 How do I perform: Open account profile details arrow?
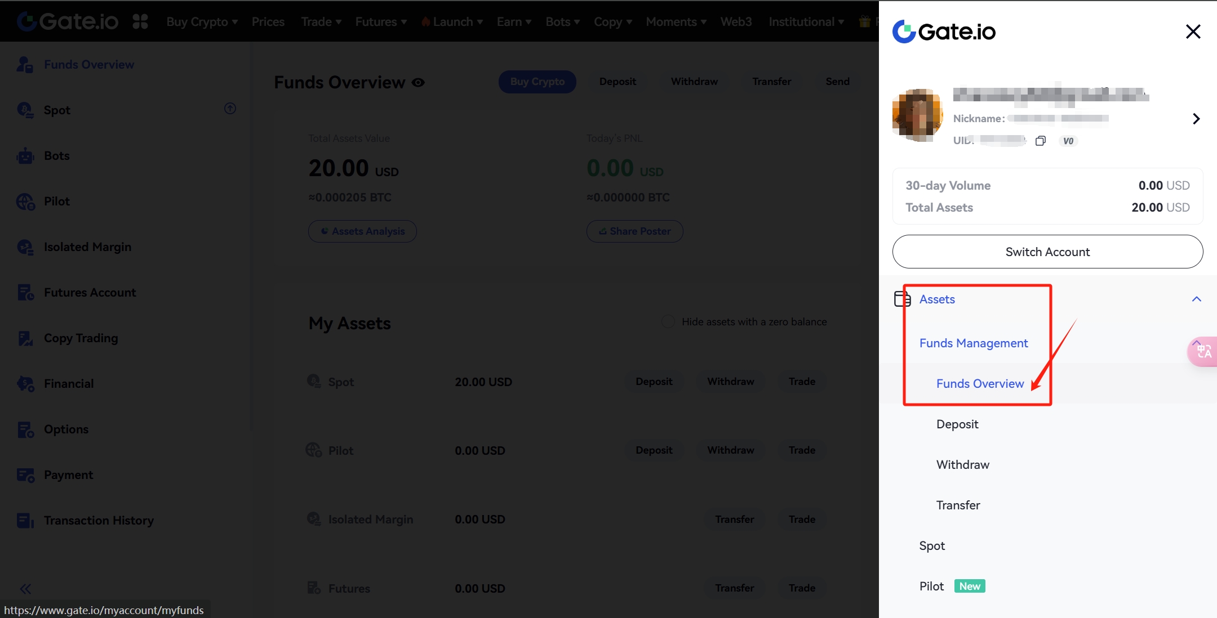click(1196, 119)
